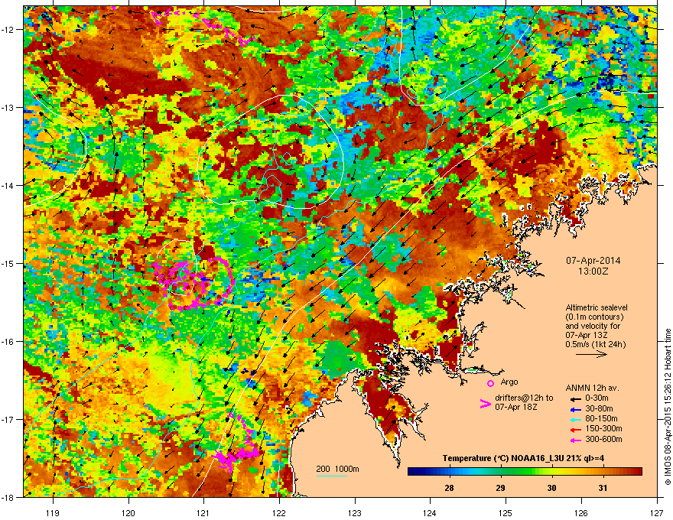Click the 'drifters@12h to' legend text

pos(524,398)
